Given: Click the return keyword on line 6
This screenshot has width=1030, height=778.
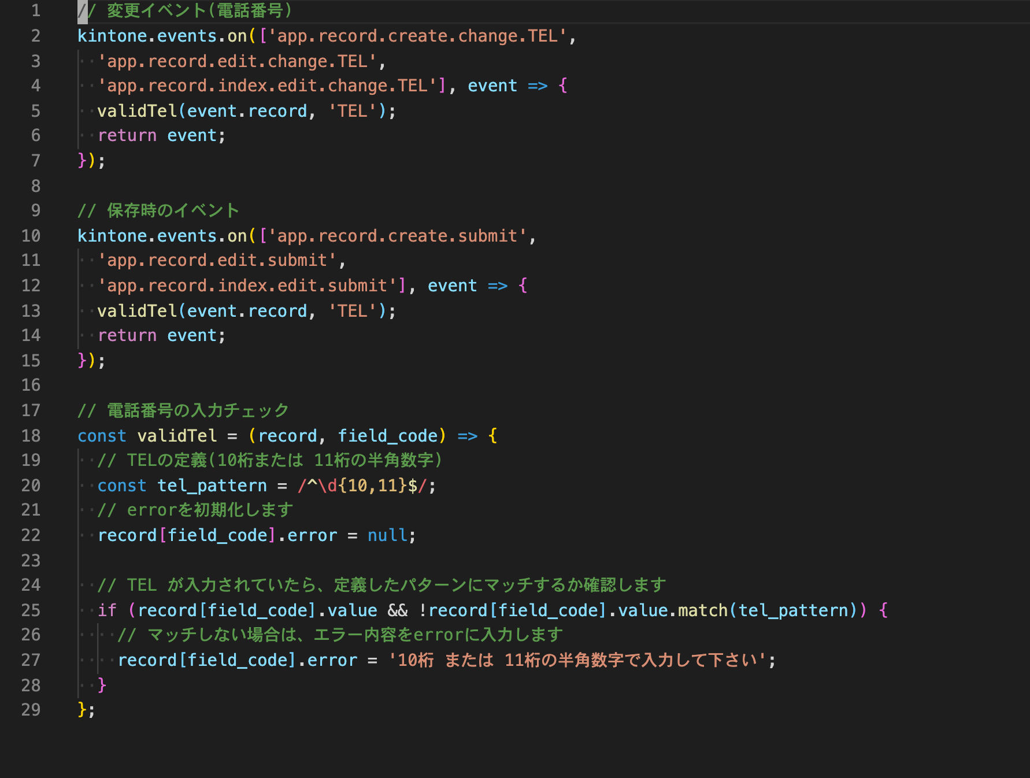Looking at the screenshot, I should point(127,136).
